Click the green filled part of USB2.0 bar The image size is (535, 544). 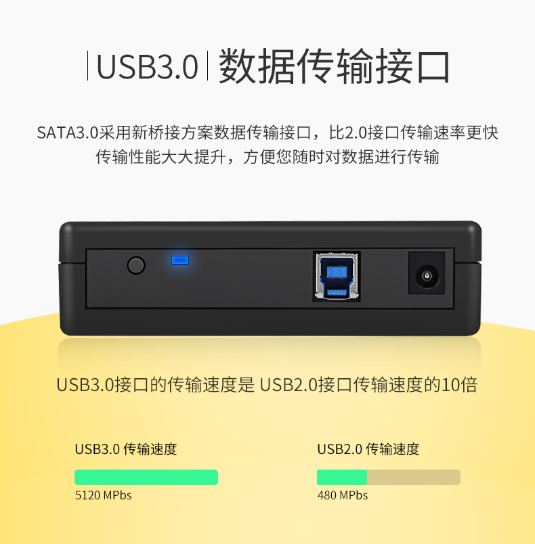point(342,478)
